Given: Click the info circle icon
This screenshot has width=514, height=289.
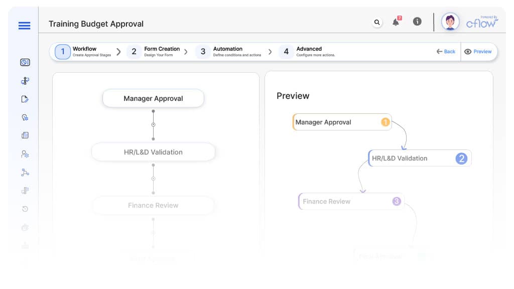Looking at the screenshot, I should pyautogui.click(x=417, y=22).
